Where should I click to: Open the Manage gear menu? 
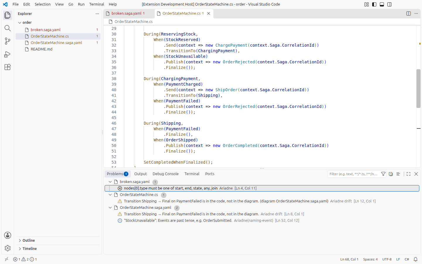(x=8, y=248)
